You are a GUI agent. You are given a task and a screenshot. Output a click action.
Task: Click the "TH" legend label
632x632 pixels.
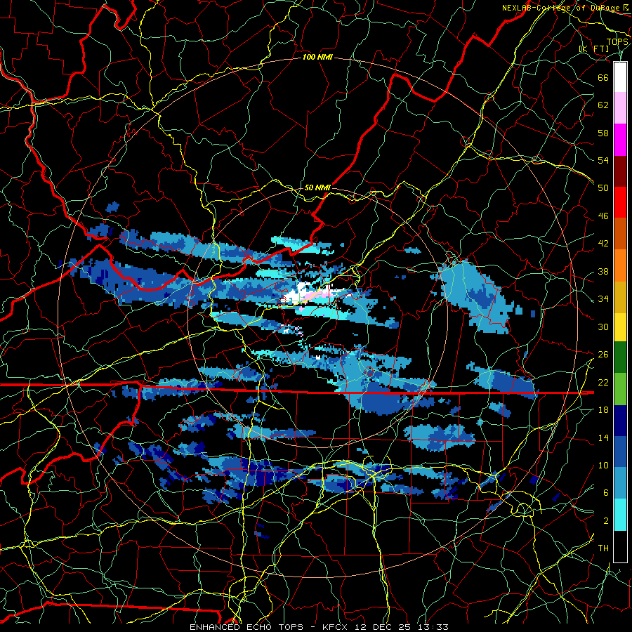point(603,548)
